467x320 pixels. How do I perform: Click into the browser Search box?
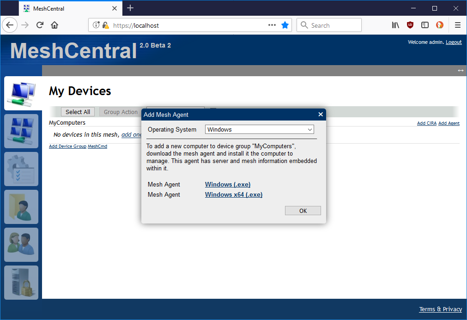(329, 25)
